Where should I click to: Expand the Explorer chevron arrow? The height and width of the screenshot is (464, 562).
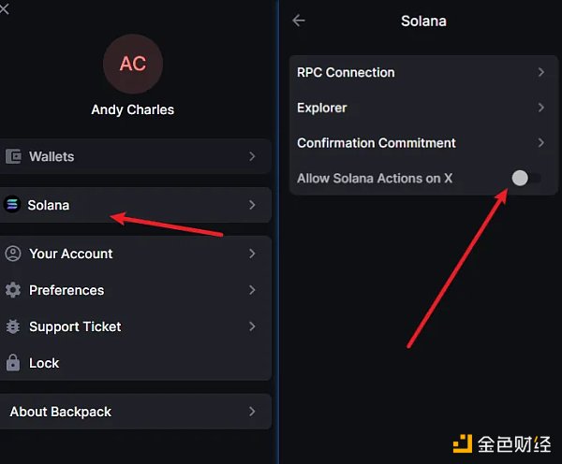pos(541,108)
